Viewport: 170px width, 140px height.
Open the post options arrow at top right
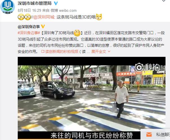164,1
